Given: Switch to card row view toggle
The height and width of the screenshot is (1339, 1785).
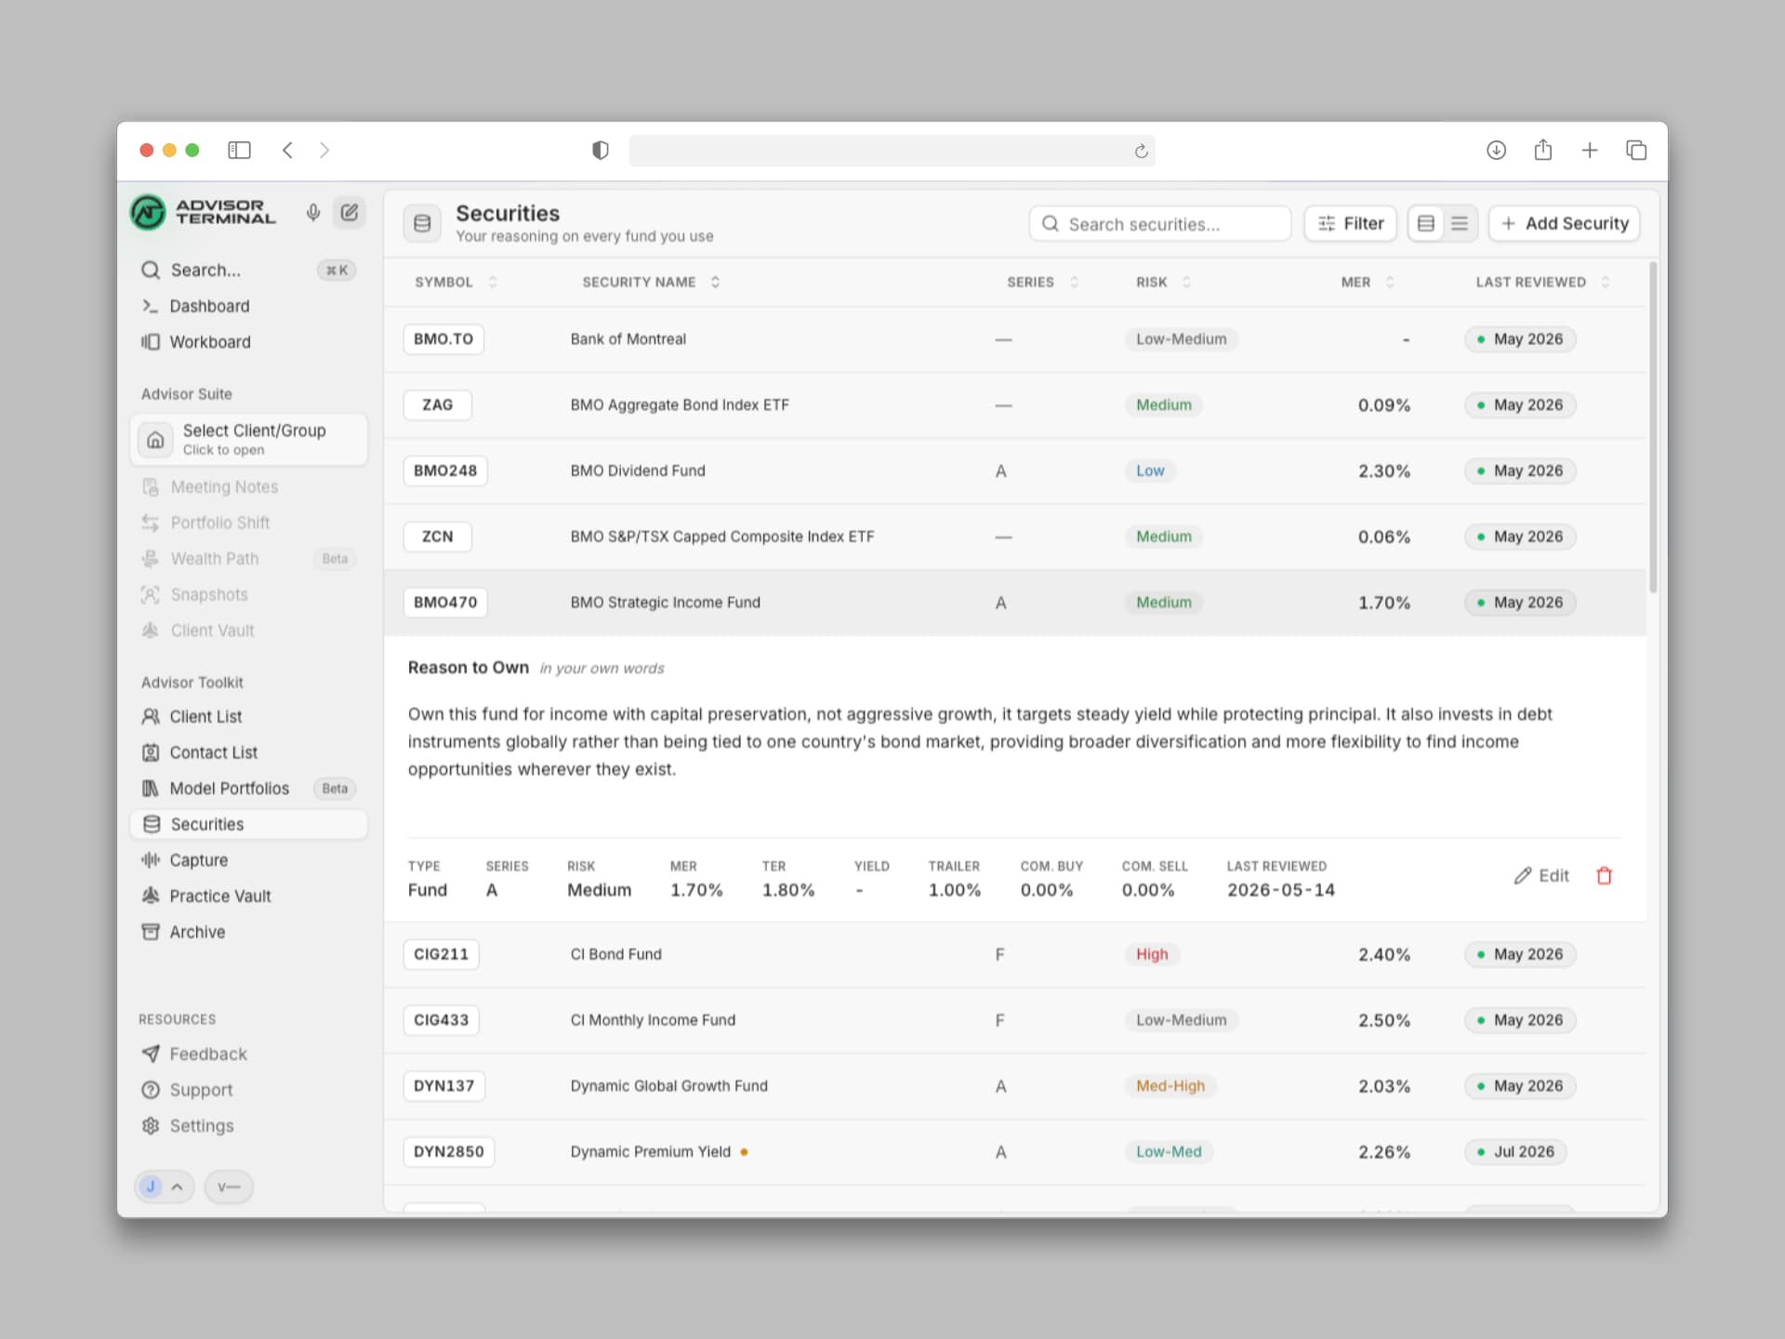Looking at the screenshot, I should click(1426, 223).
